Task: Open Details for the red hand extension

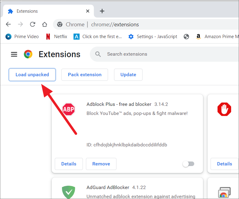Action: (x=224, y=164)
